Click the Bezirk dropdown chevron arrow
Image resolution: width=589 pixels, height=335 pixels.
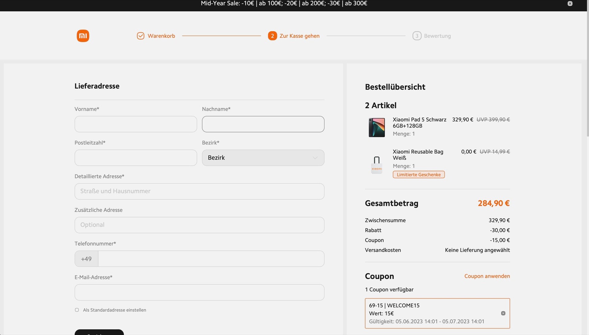[x=315, y=158]
